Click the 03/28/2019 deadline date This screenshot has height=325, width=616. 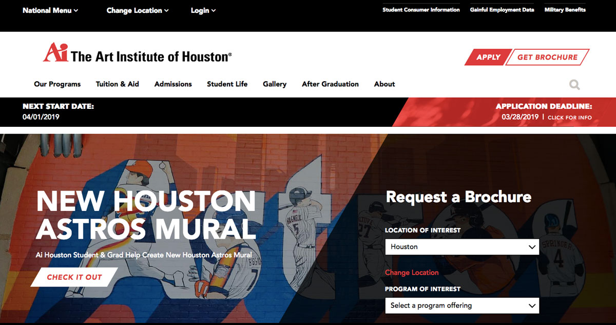pyautogui.click(x=520, y=117)
